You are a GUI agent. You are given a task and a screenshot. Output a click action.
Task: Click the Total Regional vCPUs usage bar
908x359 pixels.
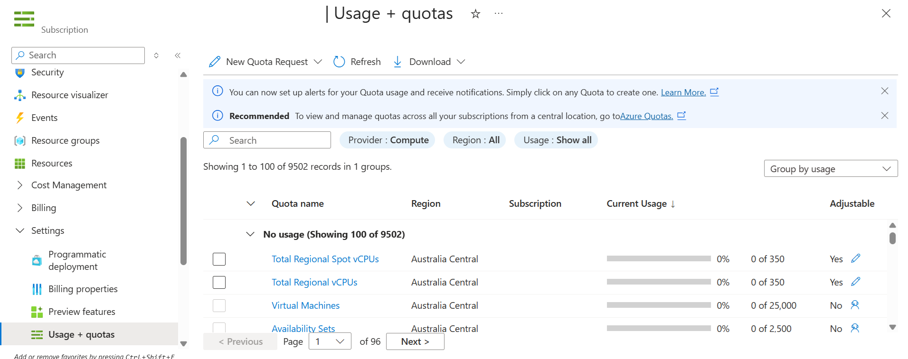(x=659, y=282)
